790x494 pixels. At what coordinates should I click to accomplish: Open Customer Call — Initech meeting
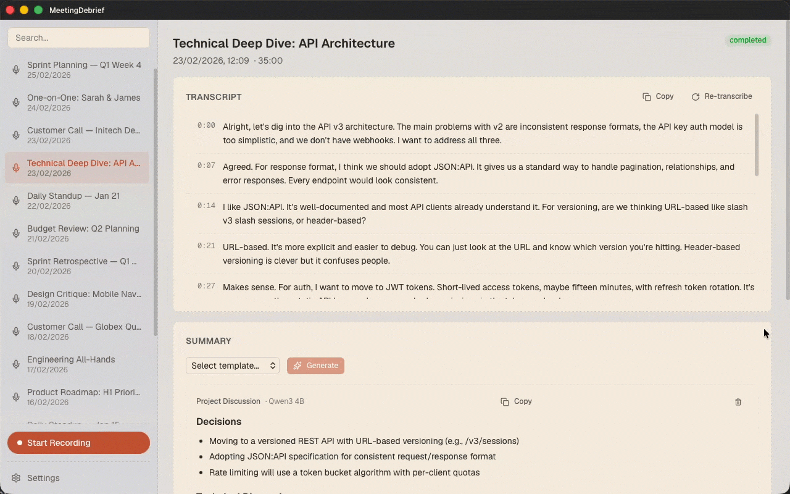click(77, 135)
